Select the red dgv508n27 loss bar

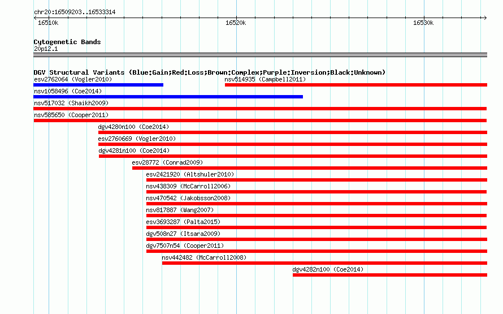click(x=316, y=239)
